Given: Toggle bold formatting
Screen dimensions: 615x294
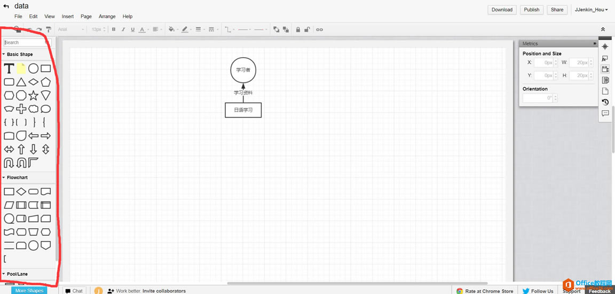Looking at the screenshot, I should (x=114, y=29).
